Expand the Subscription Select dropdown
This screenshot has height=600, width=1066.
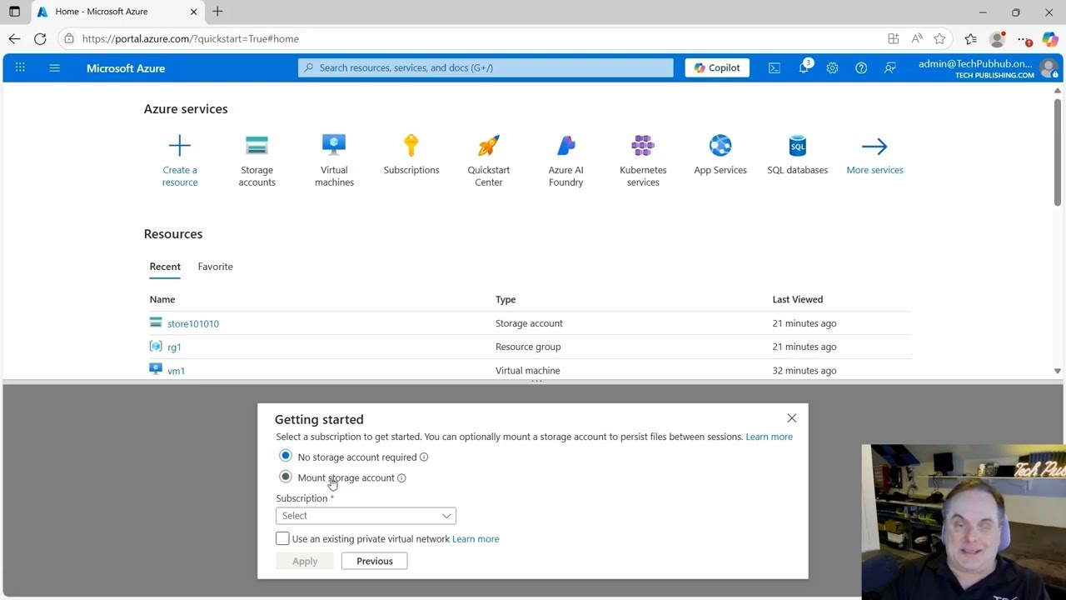(366, 516)
